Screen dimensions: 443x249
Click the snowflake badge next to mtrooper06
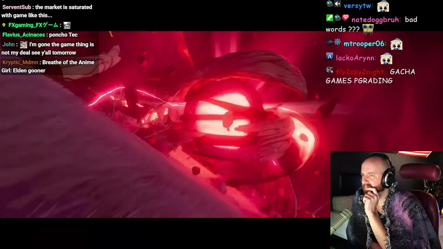coord(337,42)
